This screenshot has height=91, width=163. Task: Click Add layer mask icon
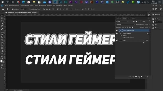click(x=136, y=77)
